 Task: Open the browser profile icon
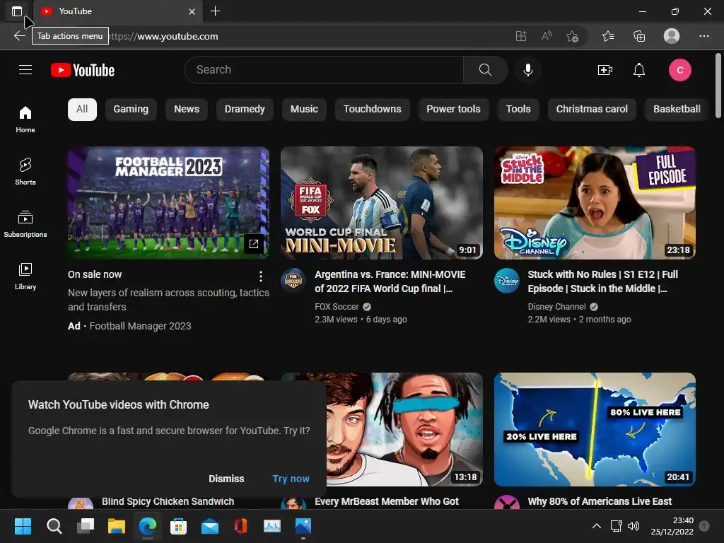672,36
